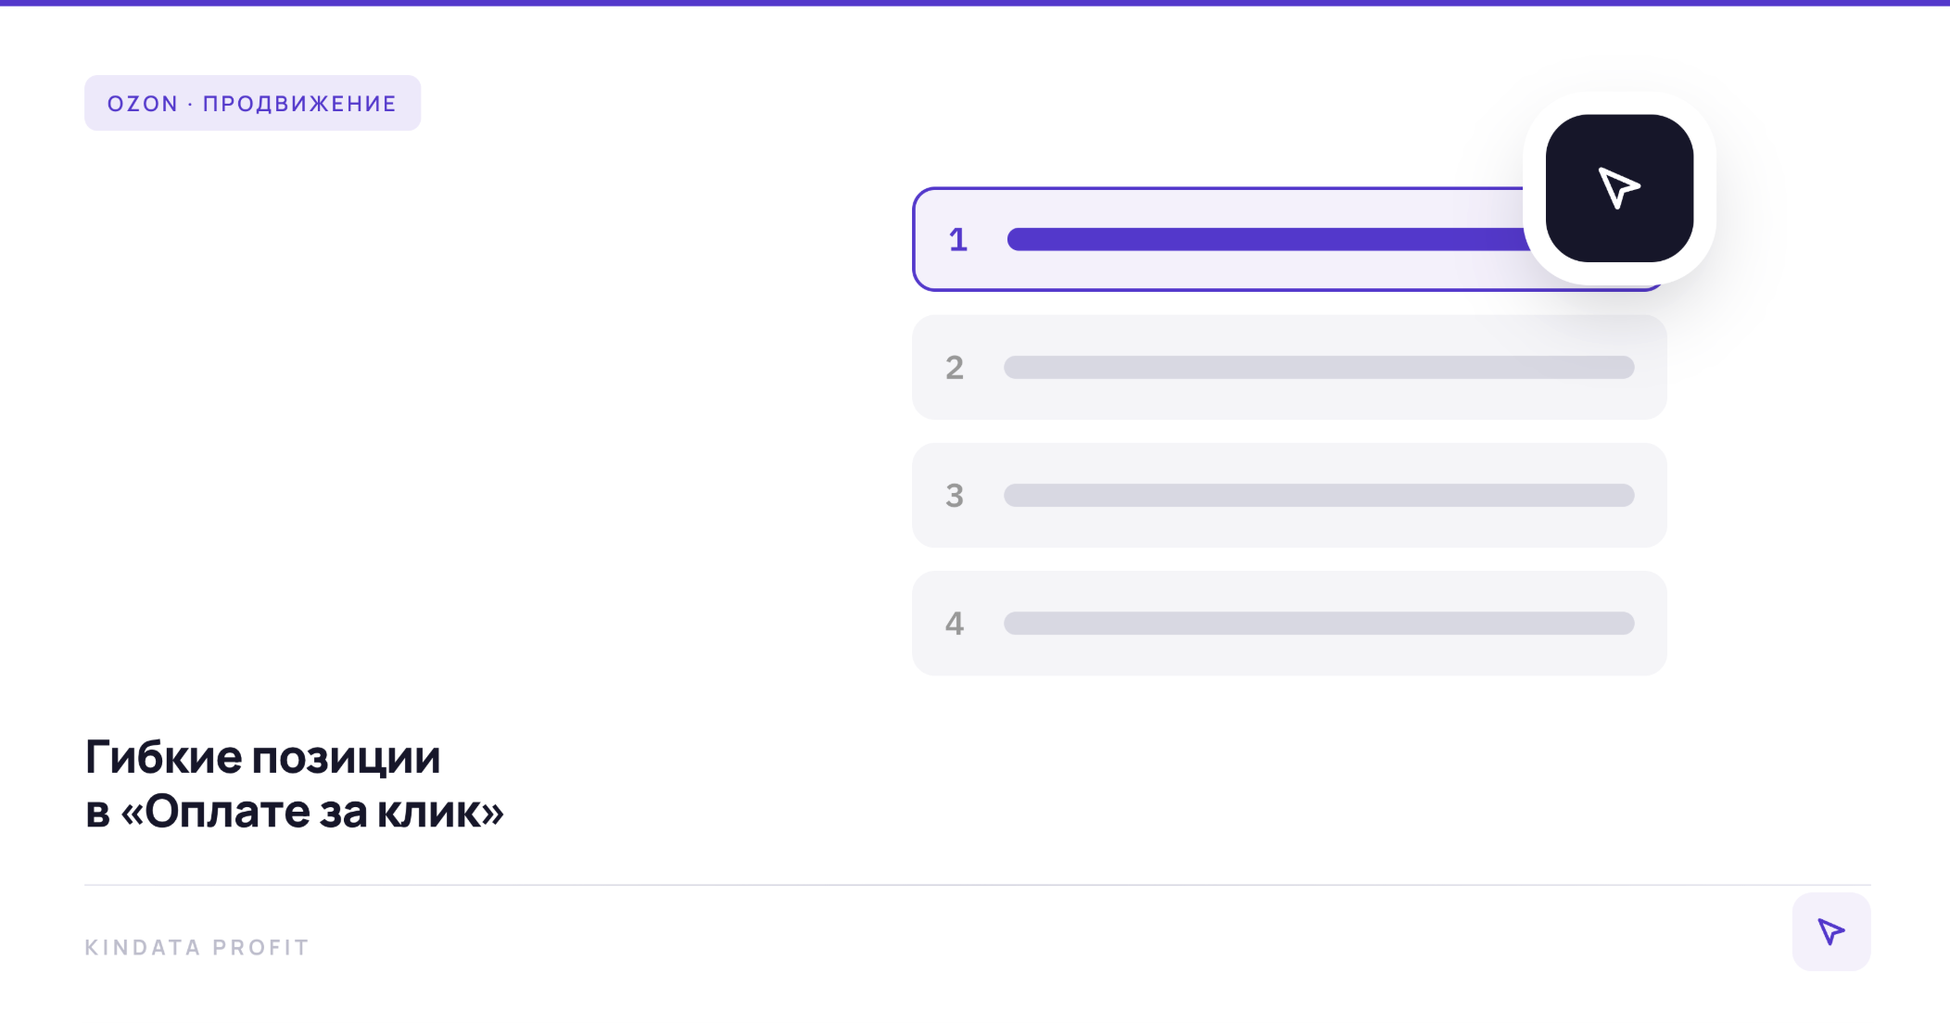Select the highlighted position row 1
The height and width of the screenshot is (1023, 1950).
(1288, 239)
